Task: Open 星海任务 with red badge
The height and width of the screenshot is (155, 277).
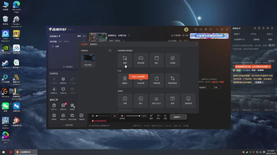Action: point(63,107)
